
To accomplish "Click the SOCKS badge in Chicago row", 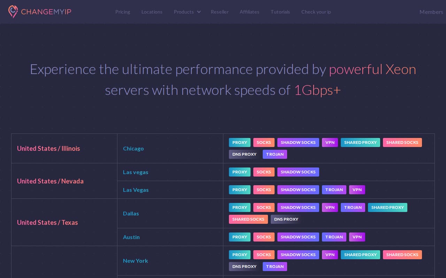I will (x=264, y=142).
